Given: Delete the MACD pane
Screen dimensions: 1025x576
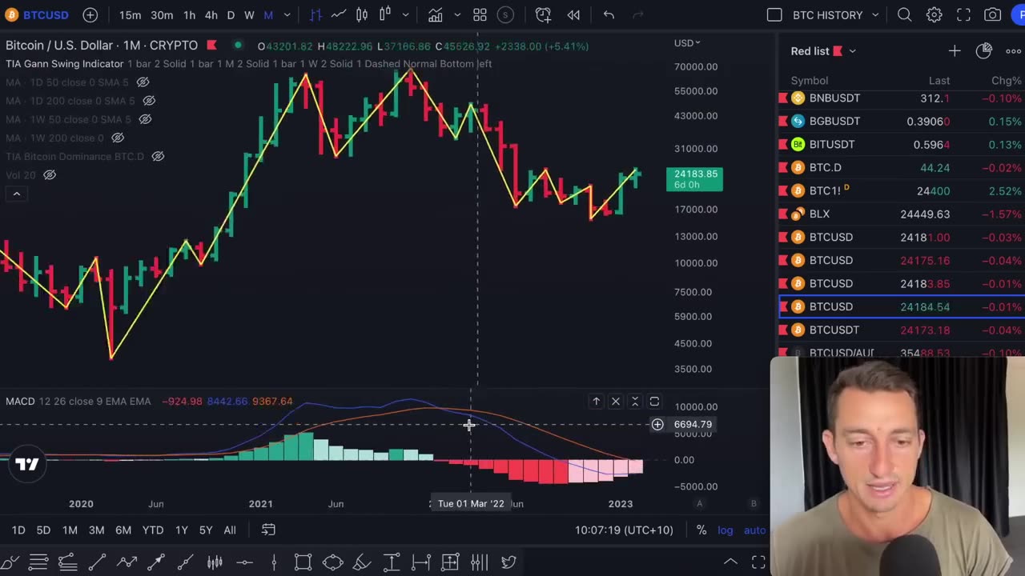Looking at the screenshot, I should (616, 402).
